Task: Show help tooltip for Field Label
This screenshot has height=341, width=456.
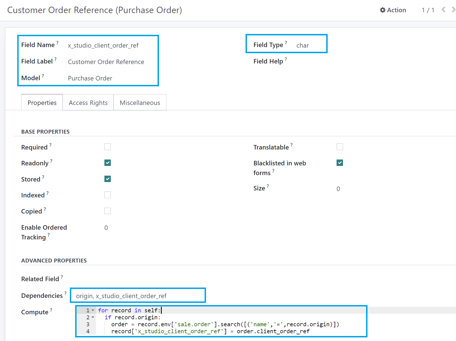Action: click(55, 59)
